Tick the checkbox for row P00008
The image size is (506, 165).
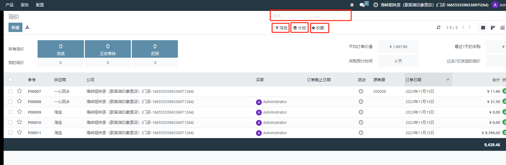[x=11, y=102]
